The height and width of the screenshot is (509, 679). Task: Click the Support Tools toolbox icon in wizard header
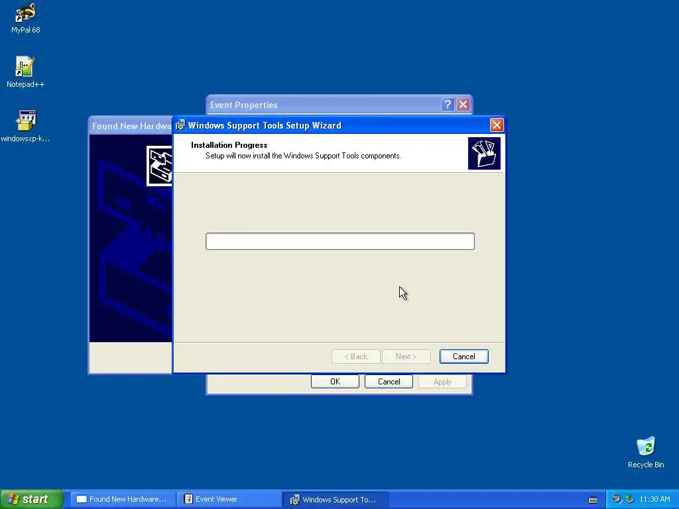pyautogui.click(x=484, y=153)
